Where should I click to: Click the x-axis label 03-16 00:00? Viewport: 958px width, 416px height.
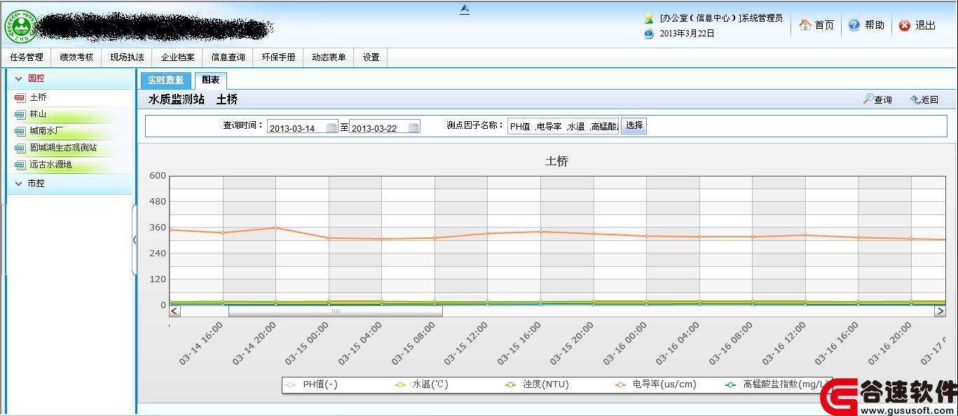point(624,343)
